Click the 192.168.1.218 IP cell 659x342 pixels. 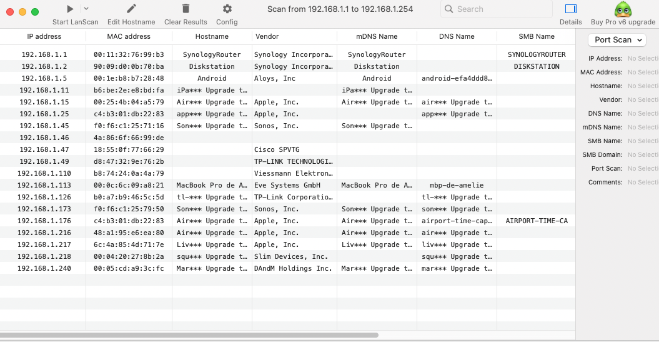click(44, 256)
